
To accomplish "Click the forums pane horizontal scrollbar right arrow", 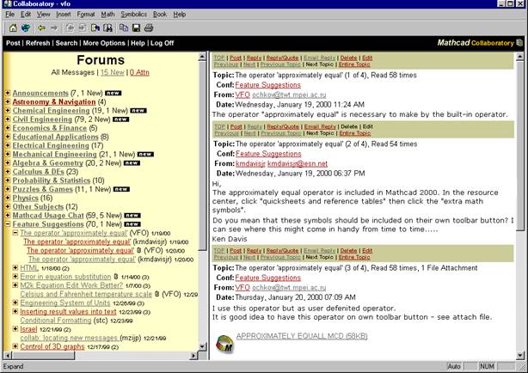I will 193,355.
